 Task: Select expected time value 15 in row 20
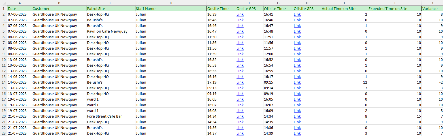(x=395, y=116)
